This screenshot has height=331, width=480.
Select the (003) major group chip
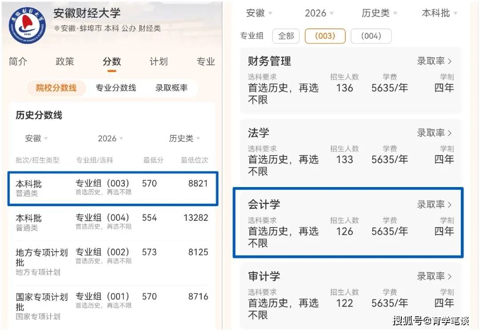325,36
